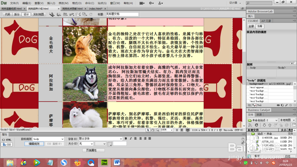Refresh the Files panel list
The height and width of the screenshot is (167, 297).
[257, 125]
